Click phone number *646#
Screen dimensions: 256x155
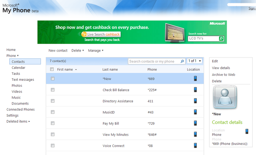(x=152, y=135)
